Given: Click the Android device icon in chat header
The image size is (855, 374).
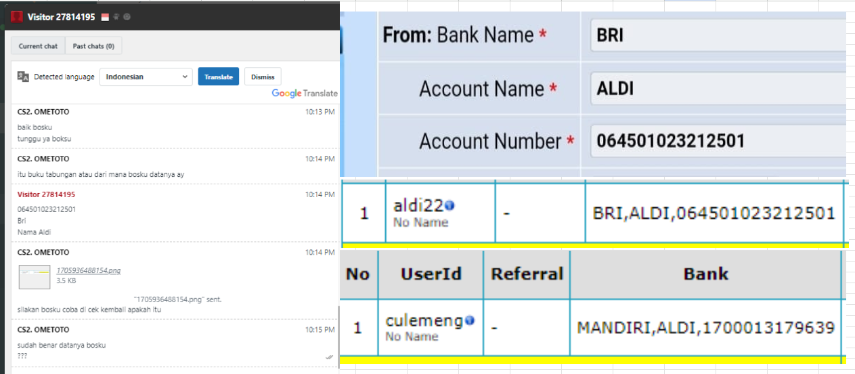Looking at the screenshot, I should [x=116, y=16].
